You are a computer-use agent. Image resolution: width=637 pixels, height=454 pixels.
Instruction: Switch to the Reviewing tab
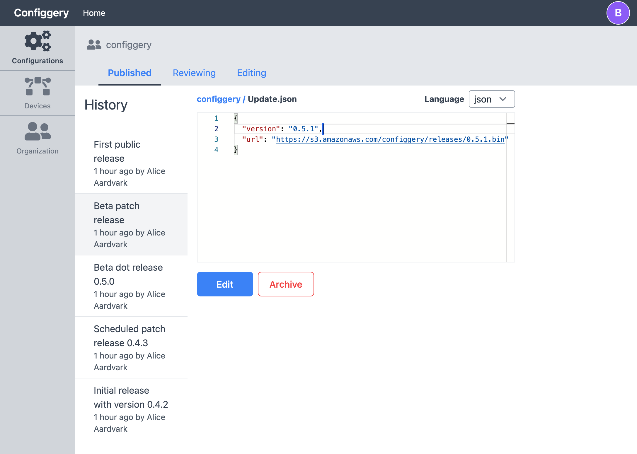coord(194,73)
